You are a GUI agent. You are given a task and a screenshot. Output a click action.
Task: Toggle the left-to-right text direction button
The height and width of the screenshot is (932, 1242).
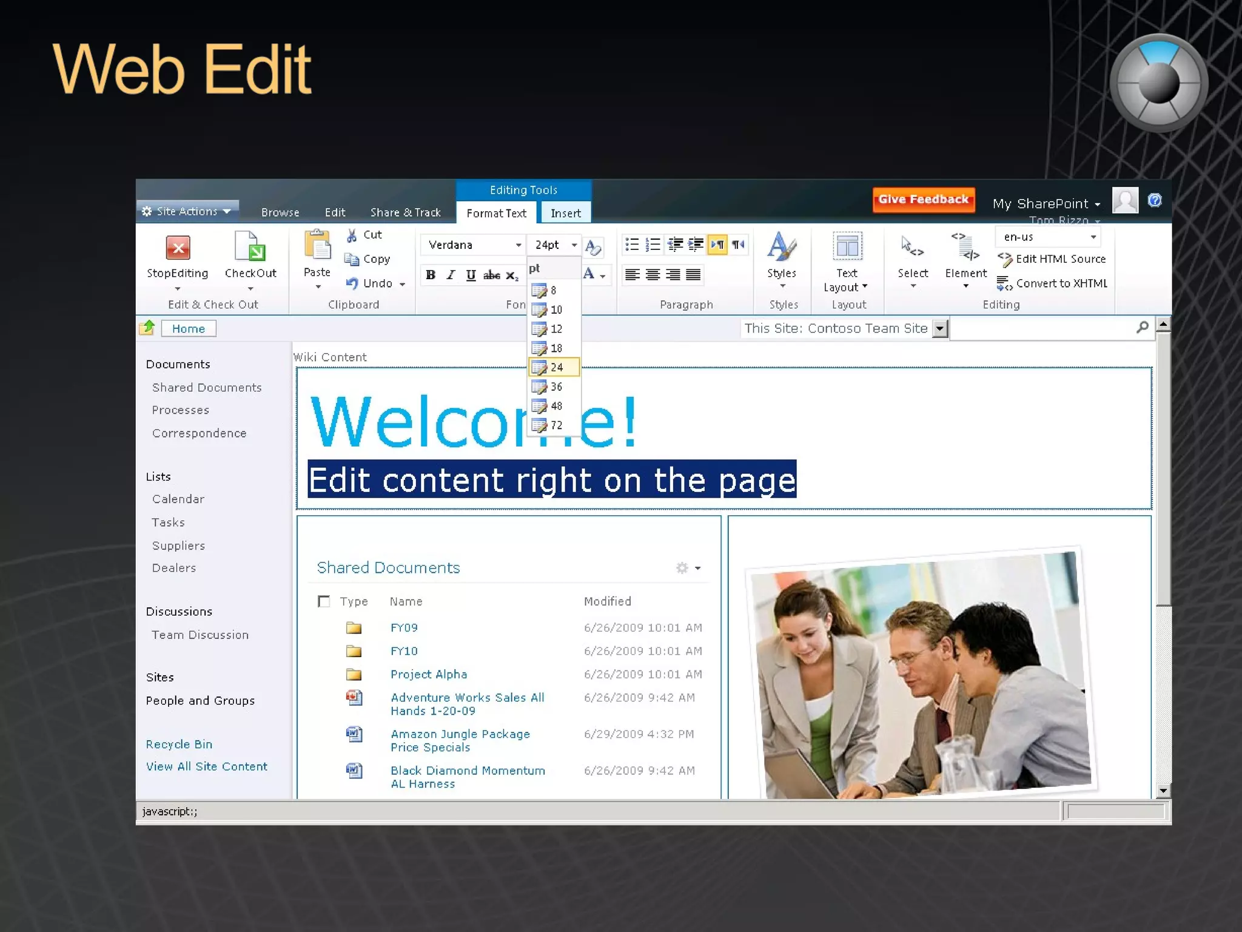point(717,245)
